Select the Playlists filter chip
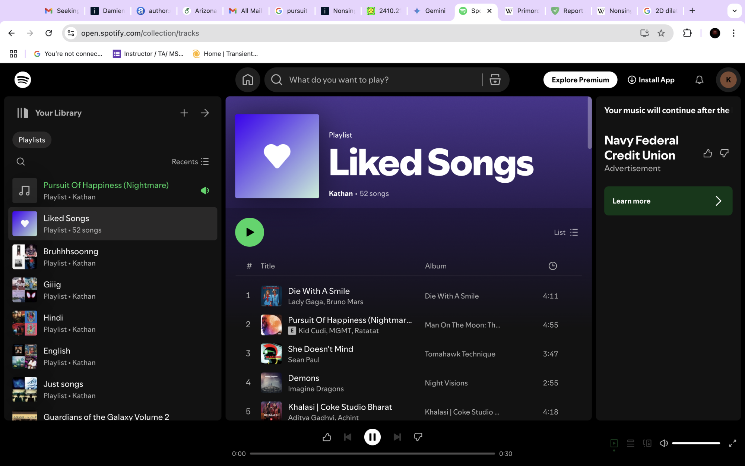 click(32, 139)
